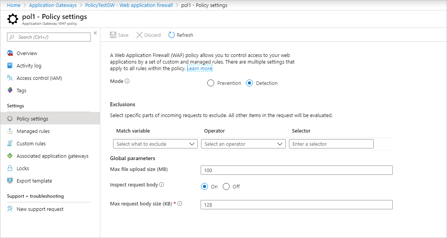Select the Prevention mode radio button
Screen dimensions: 447x238
pos(211,83)
